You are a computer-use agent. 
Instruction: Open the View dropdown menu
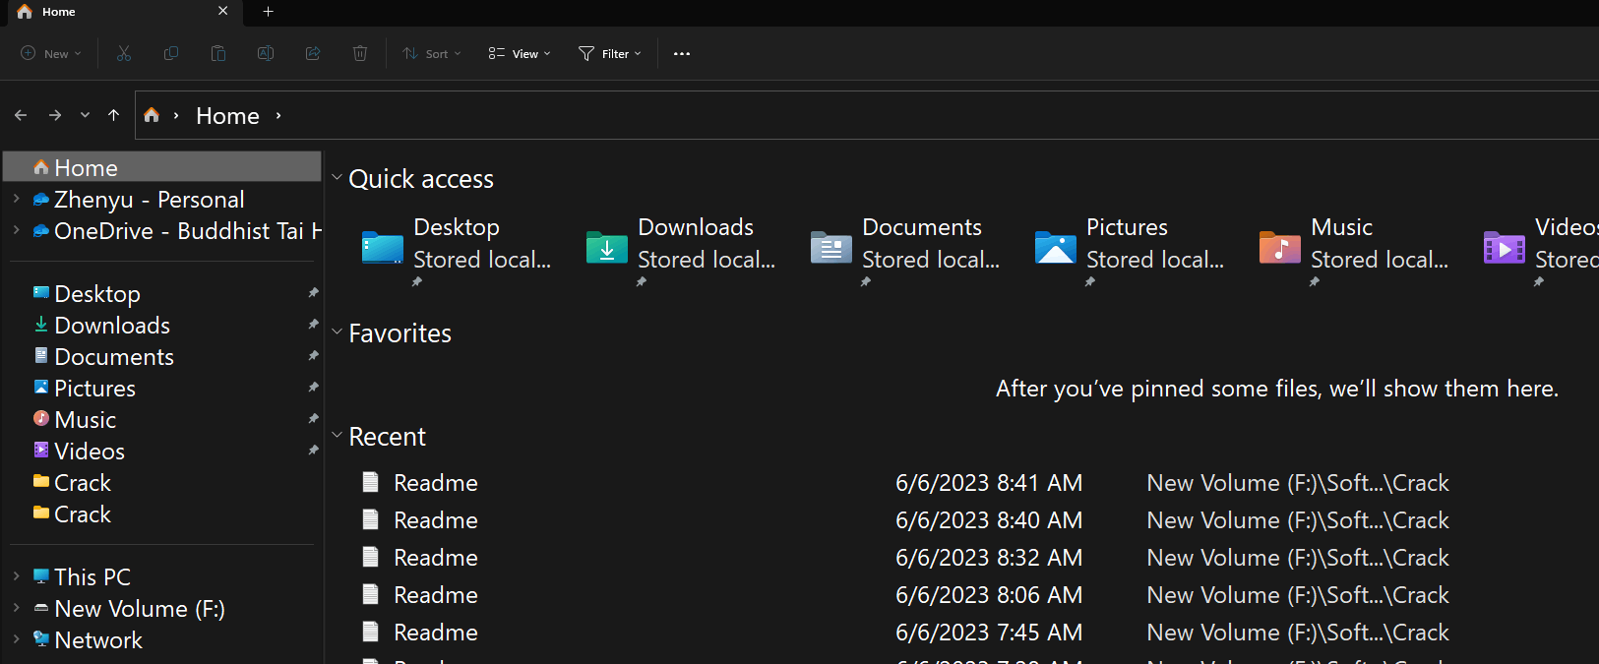pos(520,54)
